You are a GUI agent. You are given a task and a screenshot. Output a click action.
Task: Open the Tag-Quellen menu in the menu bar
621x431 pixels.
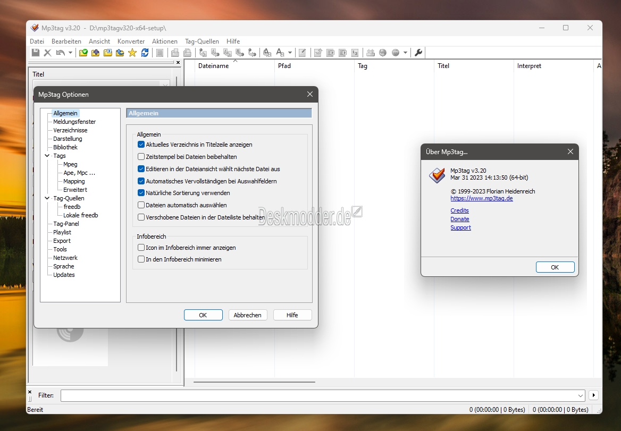[x=202, y=41]
